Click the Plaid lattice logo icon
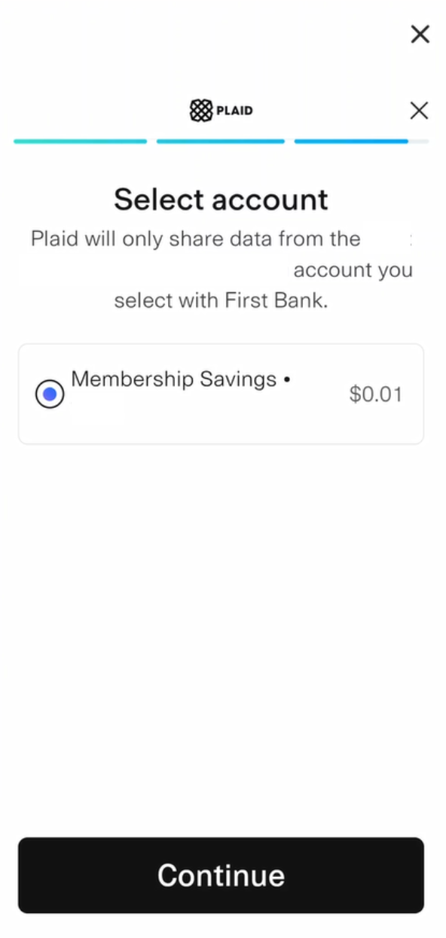Viewport: 446px width, 938px height. [x=201, y=111]
